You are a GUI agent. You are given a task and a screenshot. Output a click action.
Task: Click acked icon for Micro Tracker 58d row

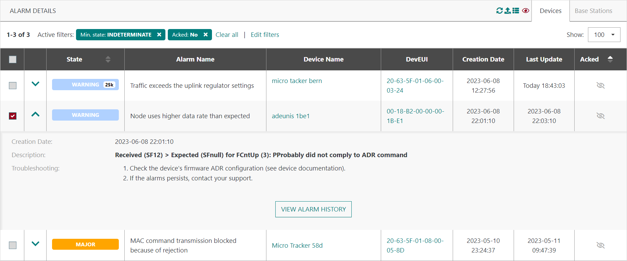600,245
